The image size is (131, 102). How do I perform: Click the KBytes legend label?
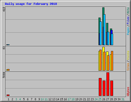click(128, 92)
